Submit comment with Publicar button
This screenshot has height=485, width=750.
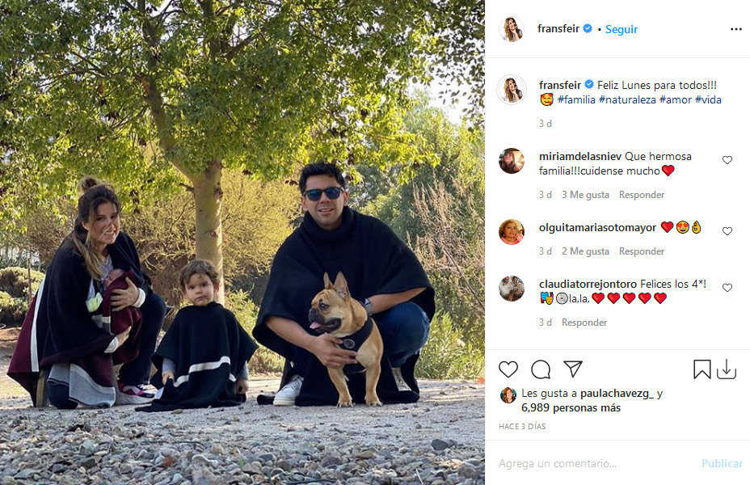pos(722,463)
